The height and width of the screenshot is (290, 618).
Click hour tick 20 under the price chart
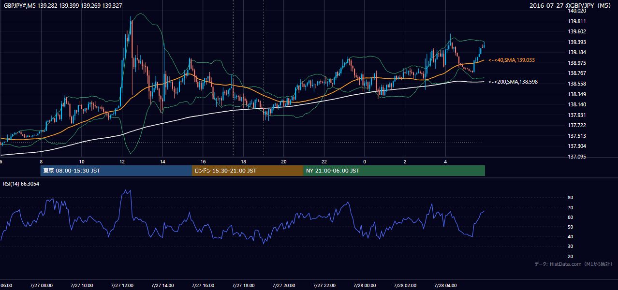point(284,161)
